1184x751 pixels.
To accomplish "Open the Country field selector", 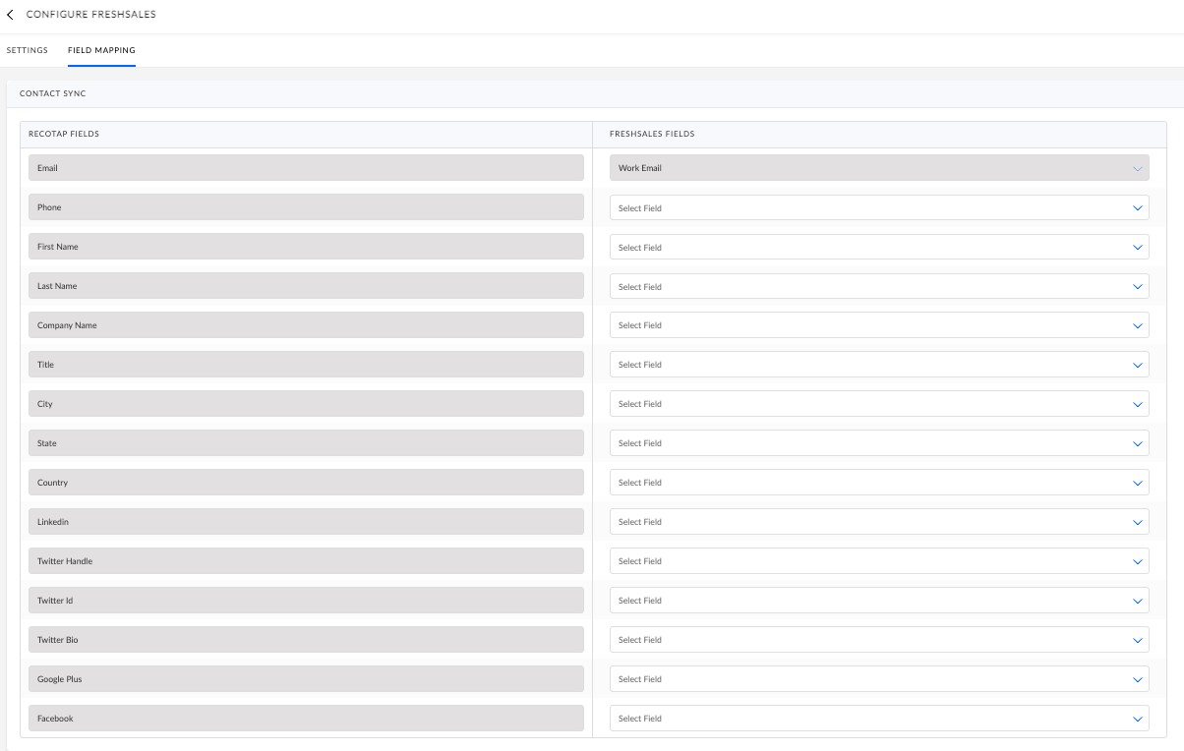I will [879, 483].
